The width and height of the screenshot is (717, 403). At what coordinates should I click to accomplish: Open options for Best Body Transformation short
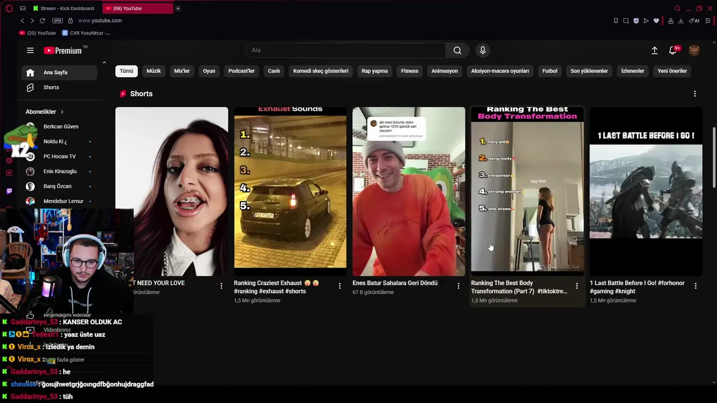(577, 286)
